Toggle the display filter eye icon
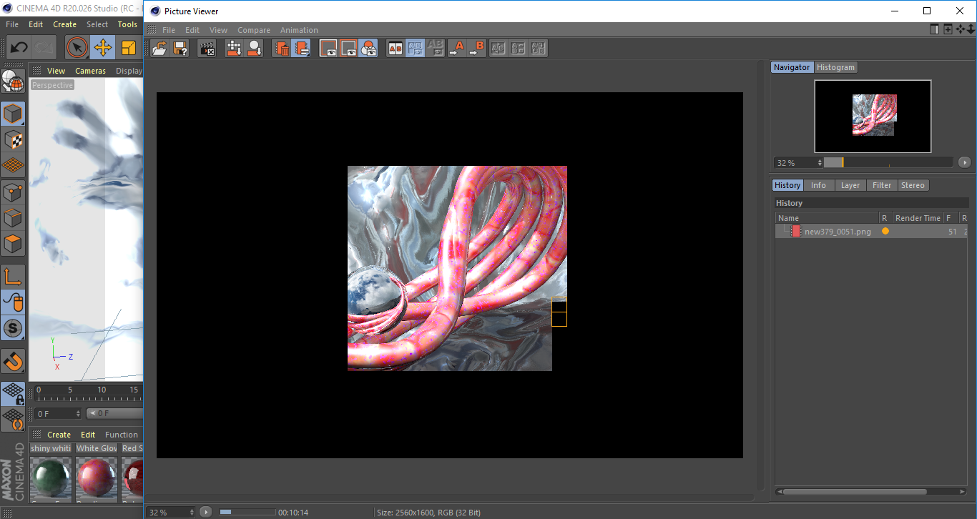Viewport: 977px width, 519px height. [328, 49]
